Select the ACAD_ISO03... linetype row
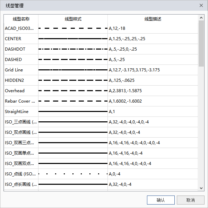This screenshot has height=208, width=208. pyautogui.click(x=101, y=28)
